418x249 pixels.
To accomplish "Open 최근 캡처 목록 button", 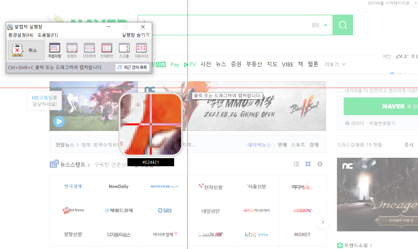I will click(x=132, y=67).
